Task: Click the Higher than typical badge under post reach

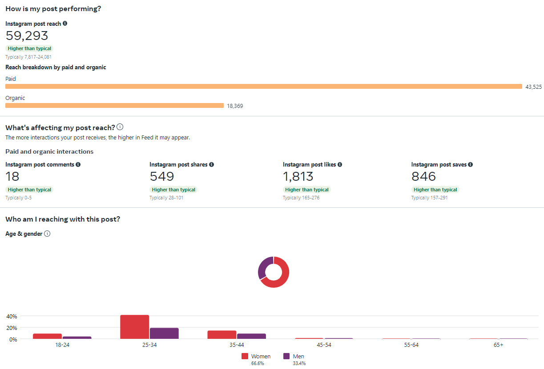Action: (29, 48)
